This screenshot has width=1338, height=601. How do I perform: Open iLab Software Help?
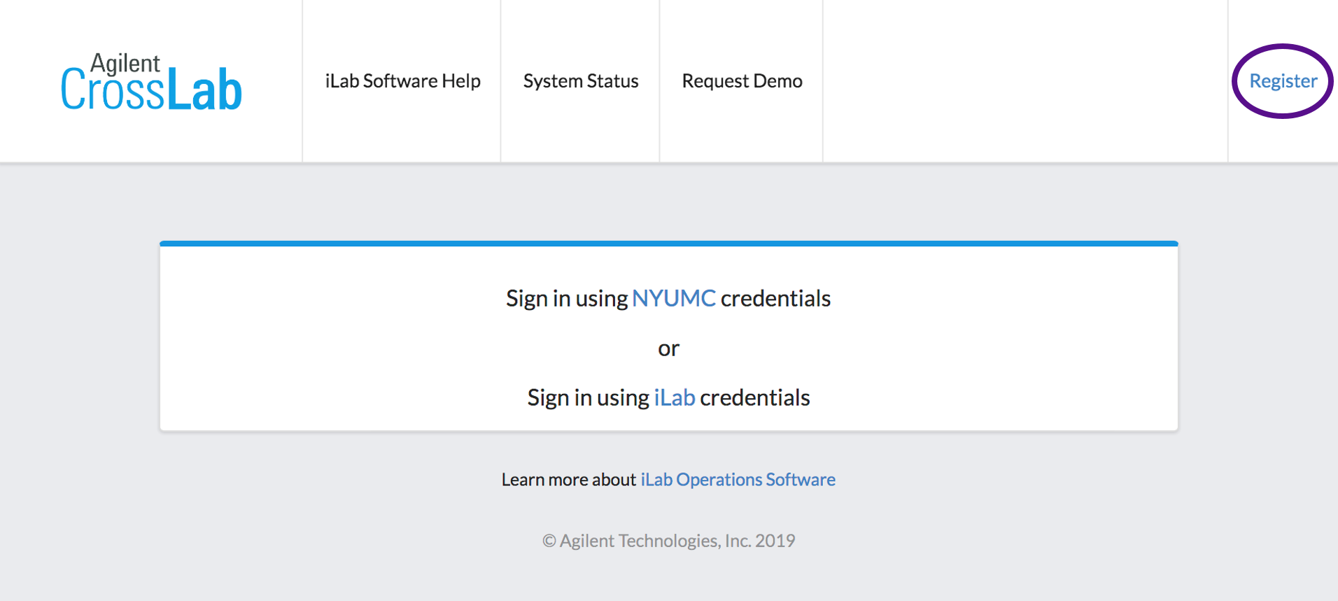tap(402, 81)
